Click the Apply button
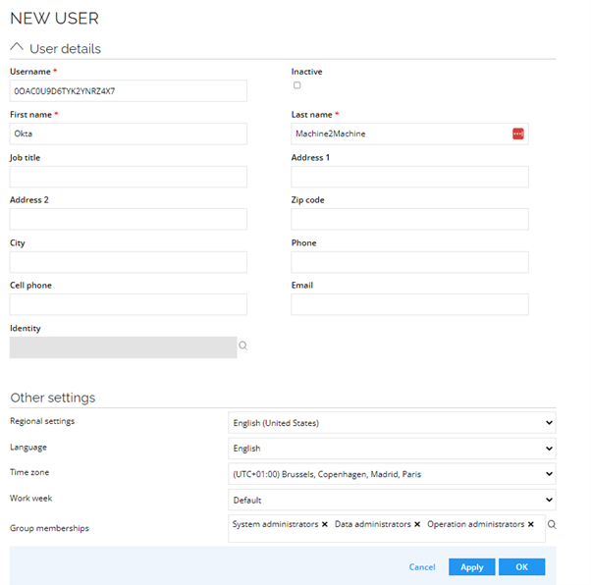 472,567
